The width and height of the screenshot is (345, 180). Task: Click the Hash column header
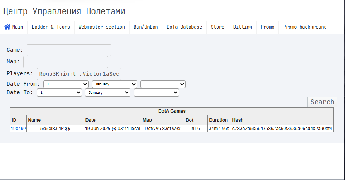(282, 120)
